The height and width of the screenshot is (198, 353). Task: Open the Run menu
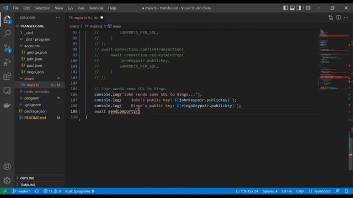pyautogui.click(x=81, y=8)
